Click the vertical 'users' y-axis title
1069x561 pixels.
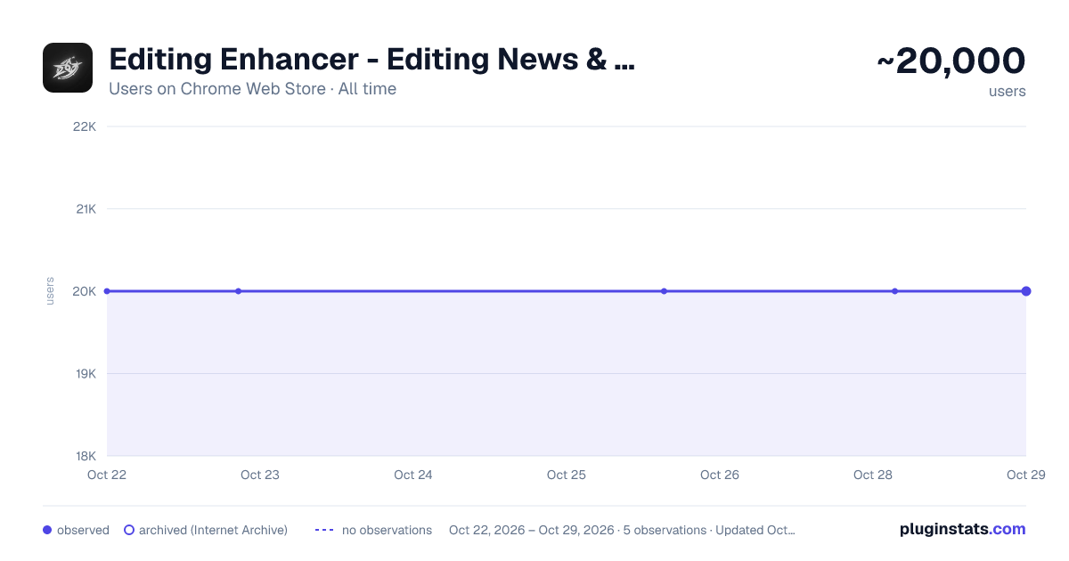point(50,291)
